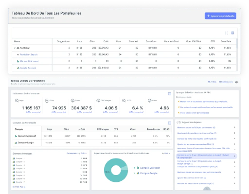Screen dimensions: 249x194
Task: Open fullscreen view of the portfolios table
Action: [227, 33]
